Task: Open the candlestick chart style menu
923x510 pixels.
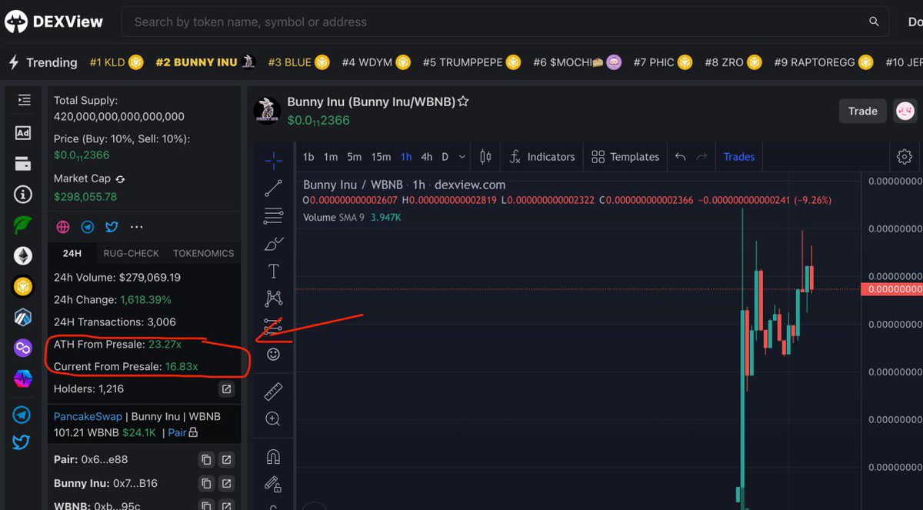Action: 485,157
